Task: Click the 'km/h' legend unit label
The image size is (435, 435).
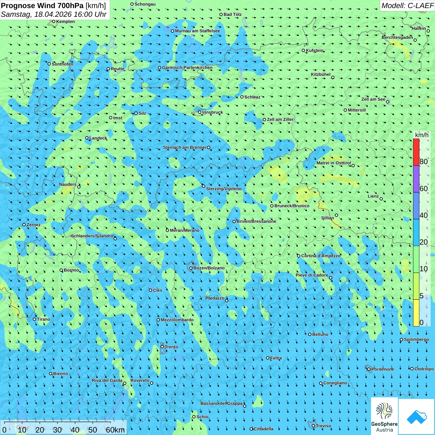Action: click(x=422, y=135)
